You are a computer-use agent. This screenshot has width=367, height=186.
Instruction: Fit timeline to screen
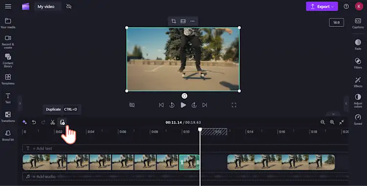pos(342,122)
